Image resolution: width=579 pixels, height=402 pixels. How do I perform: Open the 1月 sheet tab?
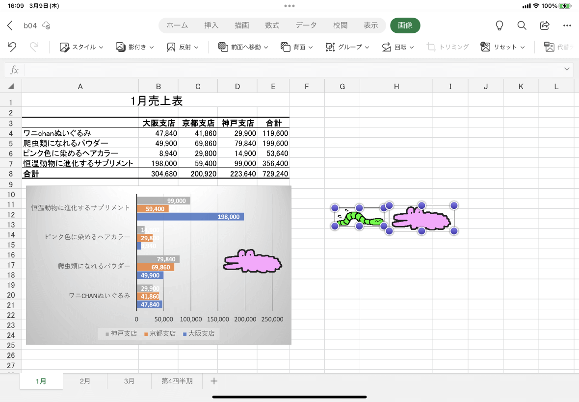tap(41, 381)
